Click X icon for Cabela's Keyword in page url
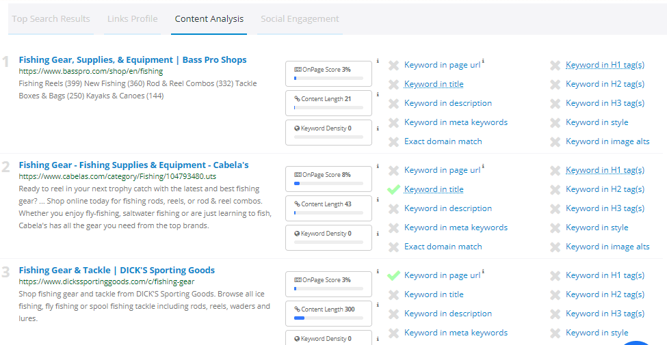Viewport: 667px width, 345px height. point(393,171)
